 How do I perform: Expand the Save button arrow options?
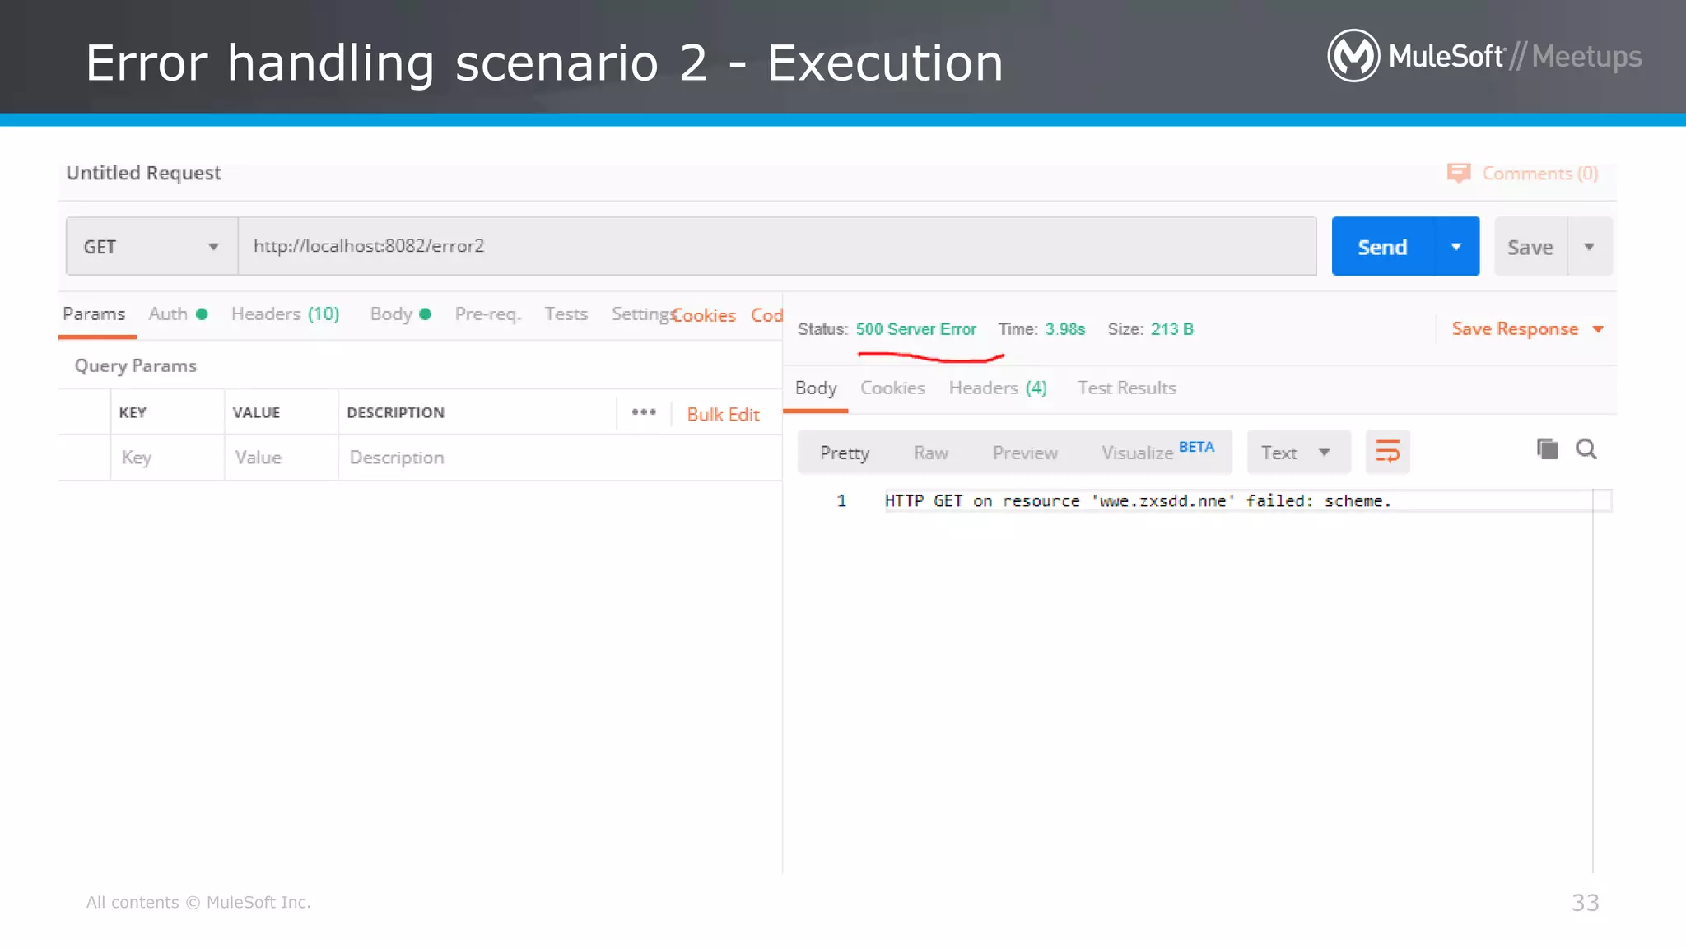coord(1590,247)
